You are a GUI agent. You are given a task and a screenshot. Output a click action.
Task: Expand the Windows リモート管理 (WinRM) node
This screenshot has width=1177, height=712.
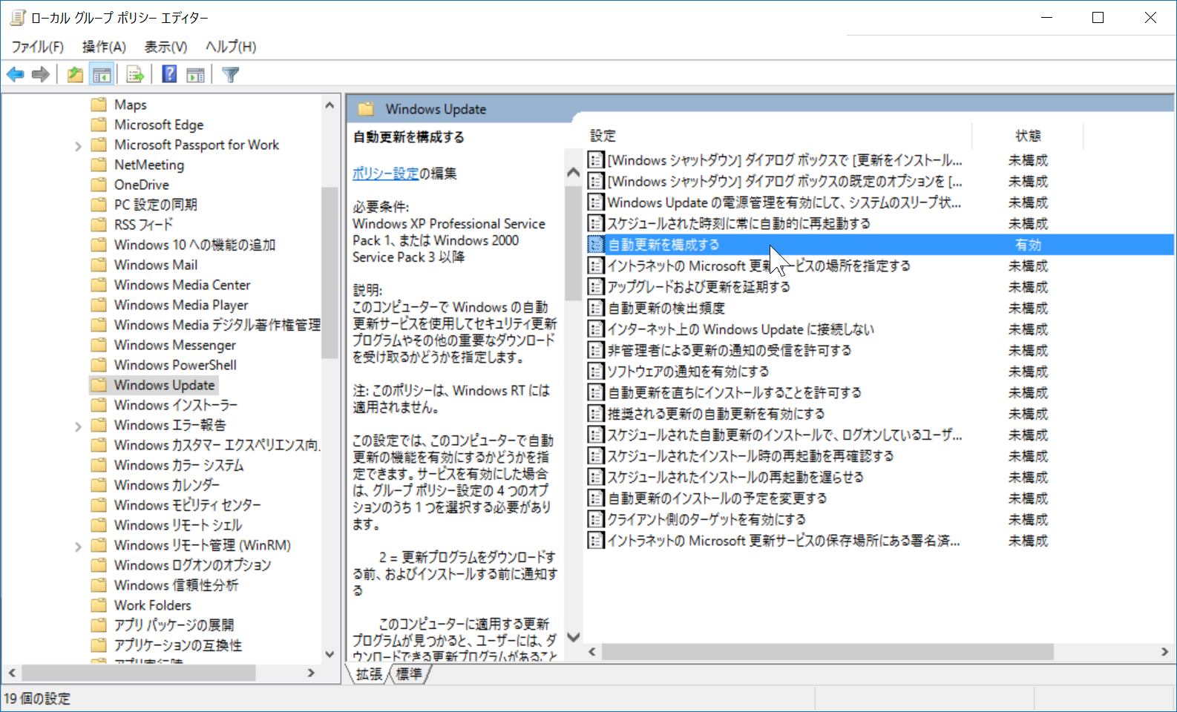78,547
